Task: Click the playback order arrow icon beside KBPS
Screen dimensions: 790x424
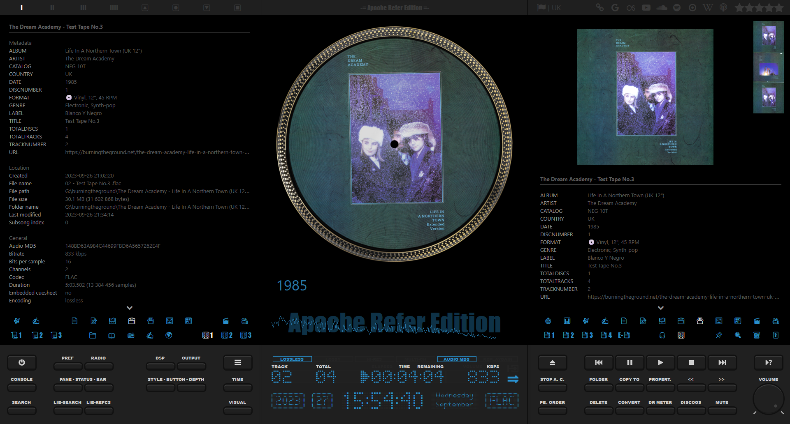Action: [x=513, y=379]
